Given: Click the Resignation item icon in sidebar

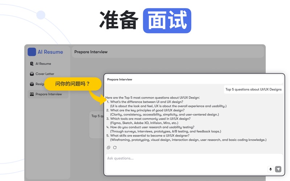Looking at the screenshot, I should (x=32, y=84).
